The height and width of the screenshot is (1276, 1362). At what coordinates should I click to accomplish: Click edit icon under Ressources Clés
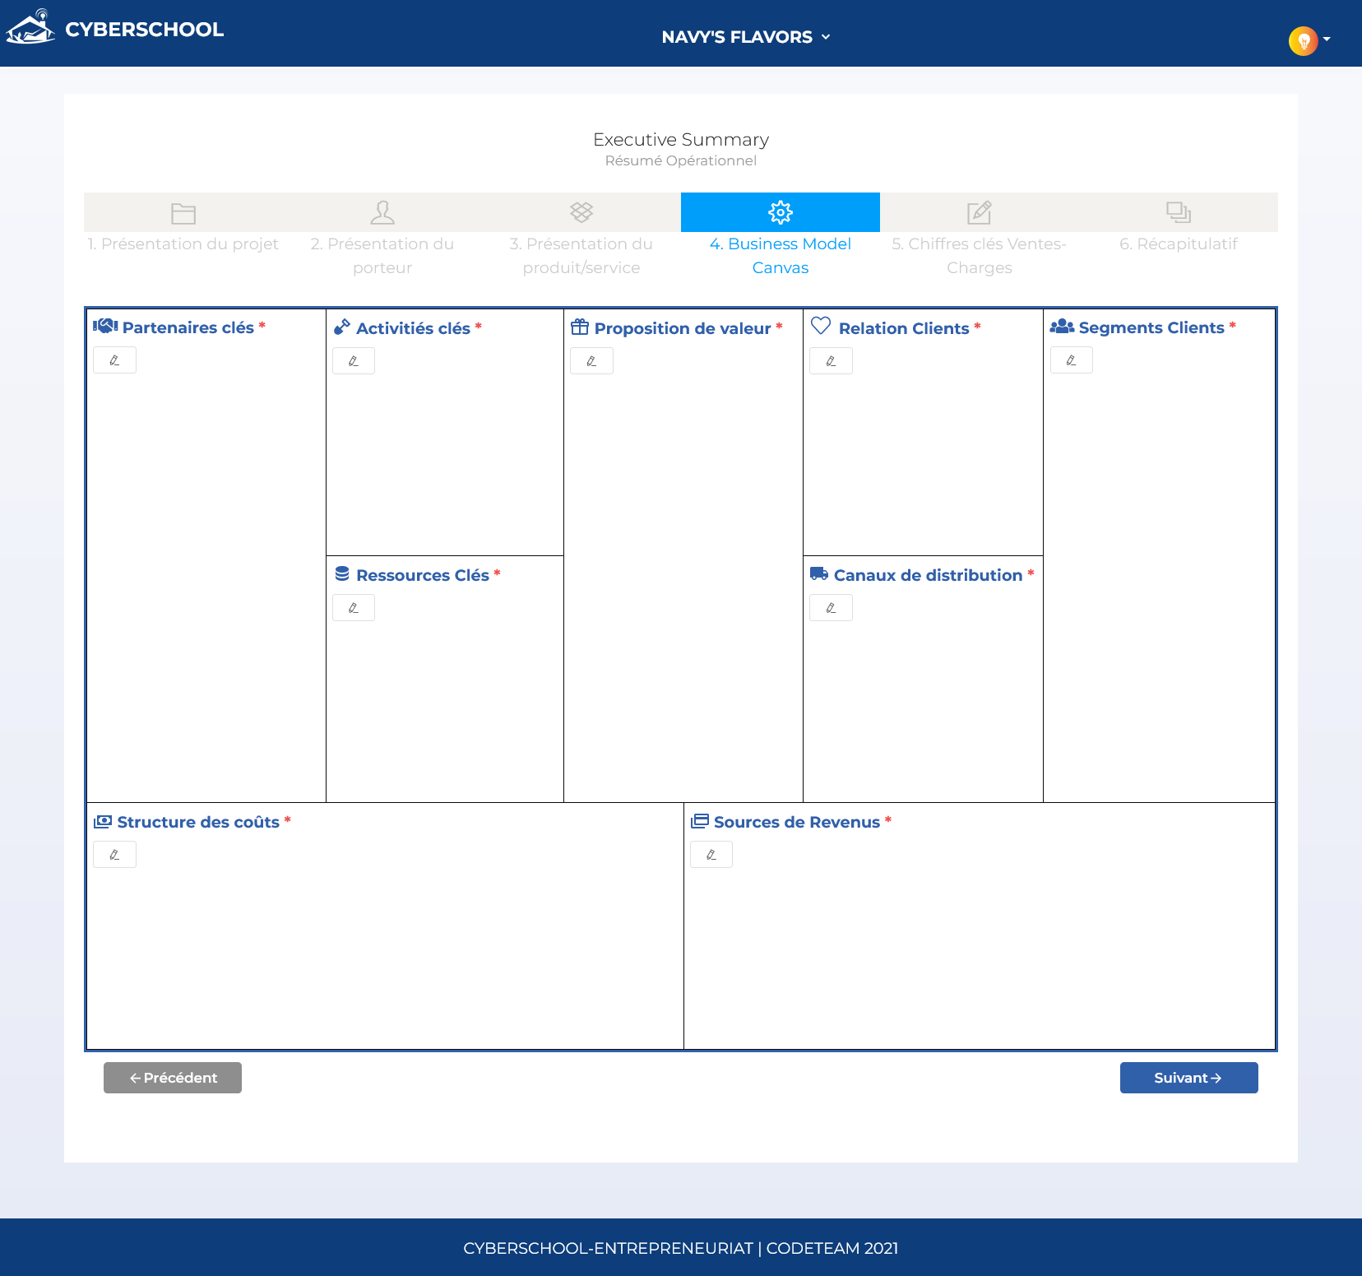tap(354, 608)
